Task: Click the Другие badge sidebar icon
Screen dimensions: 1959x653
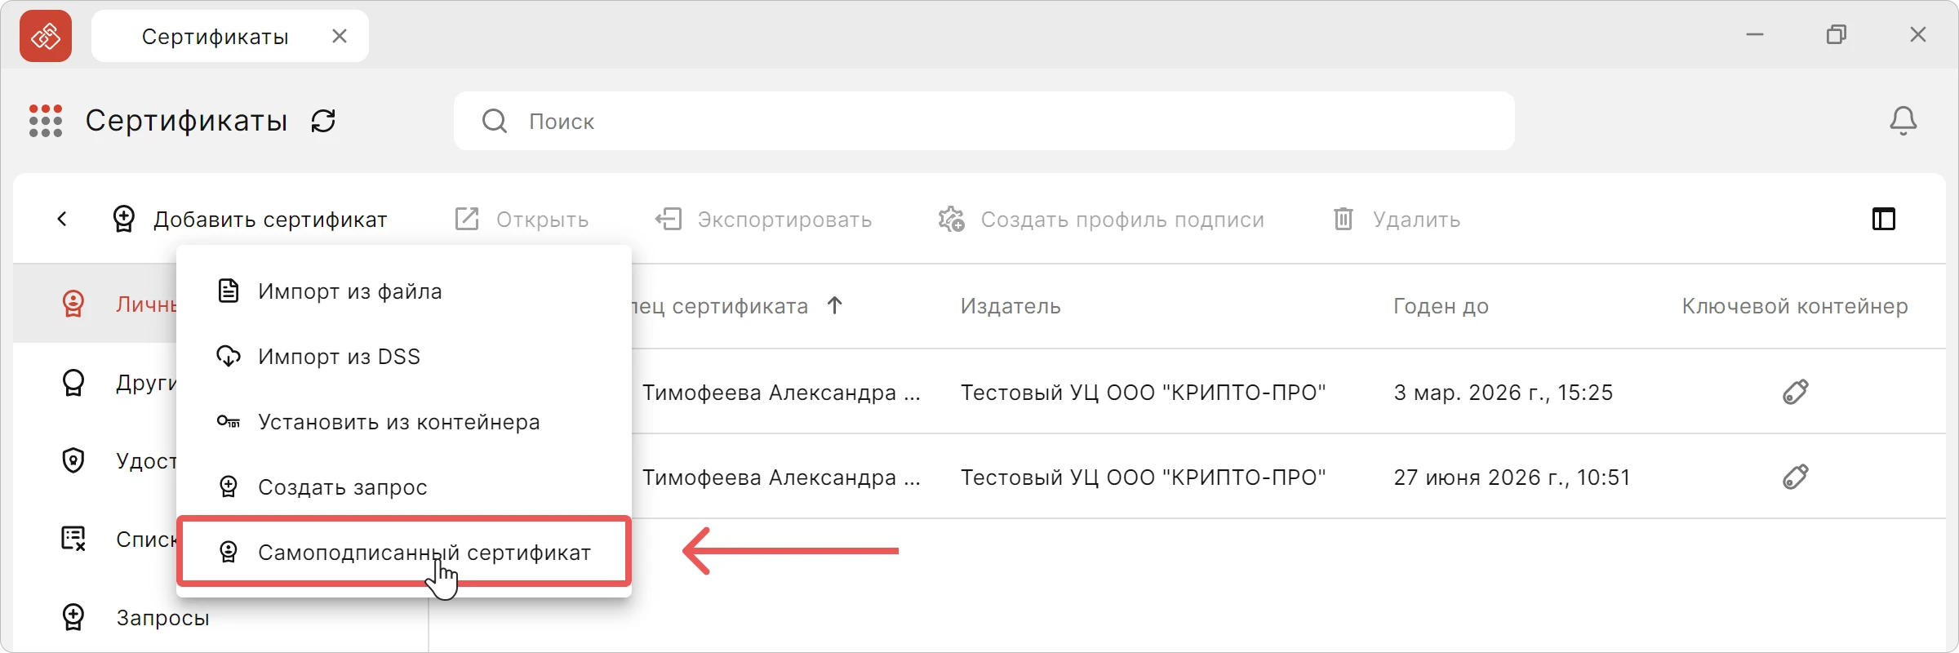Action: [x=73, y=382]
